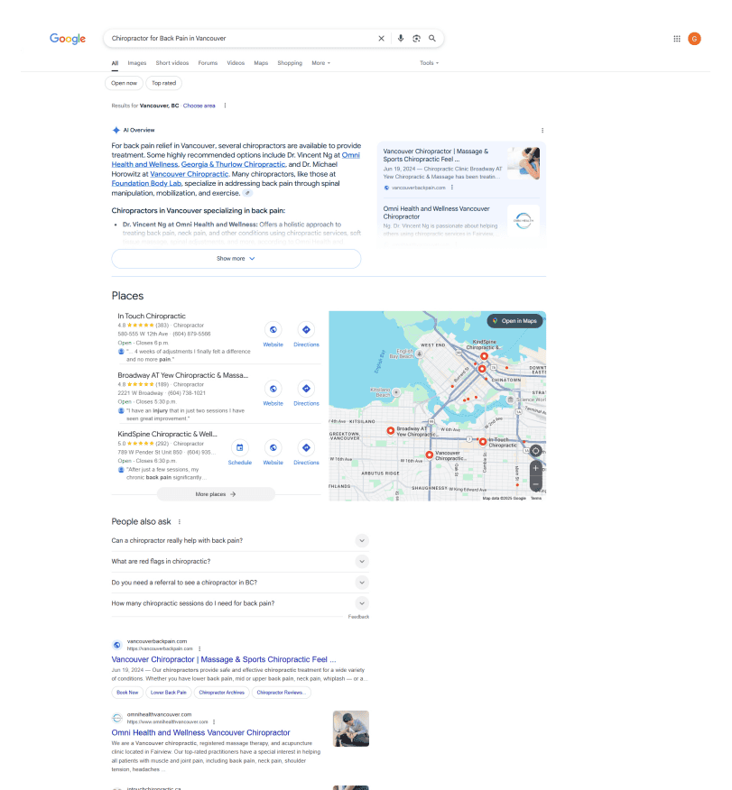732x790 pixels.
Task: Search by image using the Google Lens icon
Action: 415,38
